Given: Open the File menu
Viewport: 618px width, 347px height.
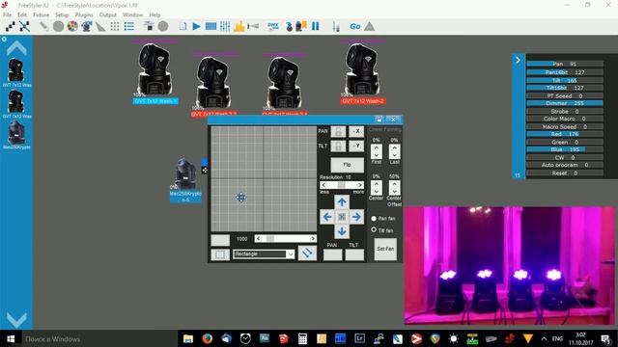Looking at the screenshot, I should point(7,14).
